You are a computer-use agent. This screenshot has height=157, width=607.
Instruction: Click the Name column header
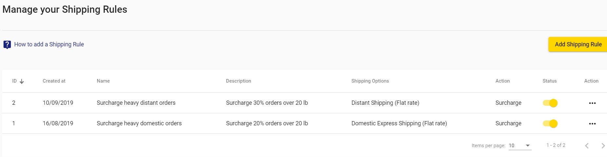[x=103, y=81]
